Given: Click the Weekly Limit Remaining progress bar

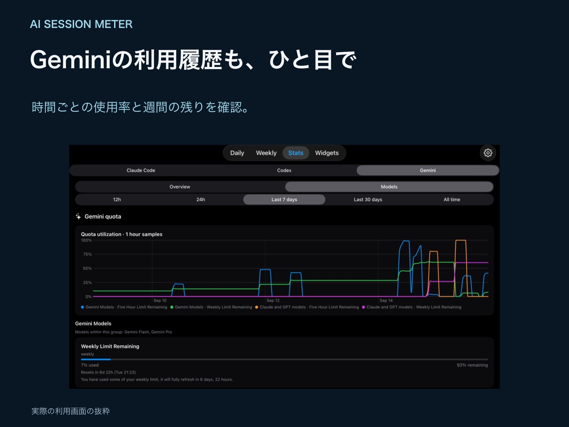Looking at the screenshot, I should (284, 359).
